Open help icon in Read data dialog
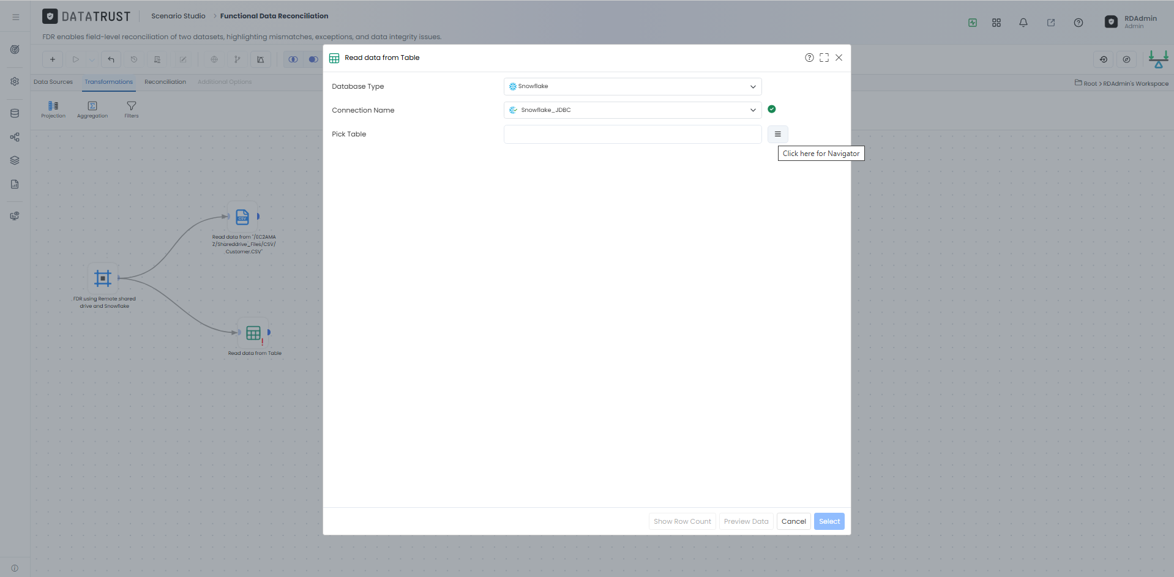This screenshot has height=577, width=1174. tap(809, 58)
